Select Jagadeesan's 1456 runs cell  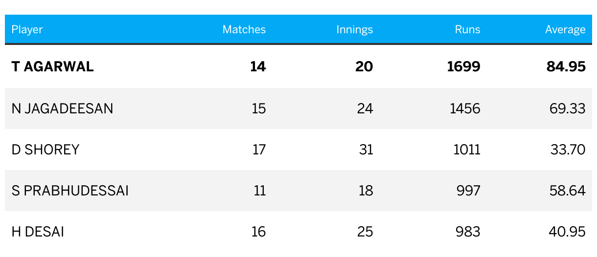(x=465, y=108)
